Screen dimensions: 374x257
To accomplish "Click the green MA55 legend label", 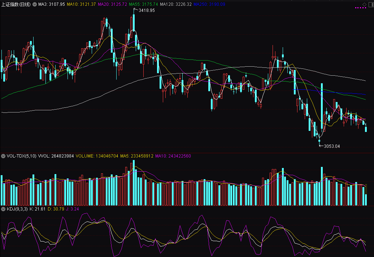I will pyautogui.click(x=140, y=4).
